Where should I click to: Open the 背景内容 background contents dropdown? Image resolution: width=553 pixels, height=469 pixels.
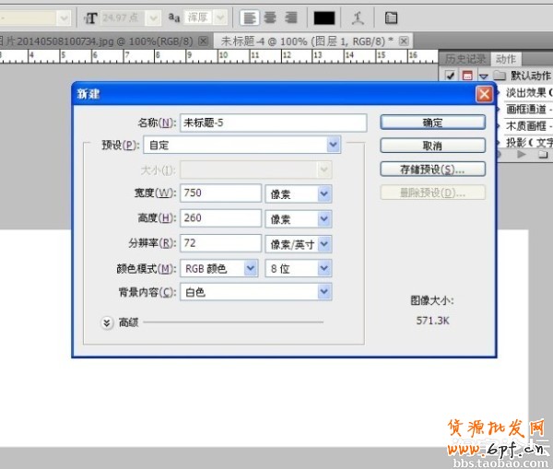(324, 292)
